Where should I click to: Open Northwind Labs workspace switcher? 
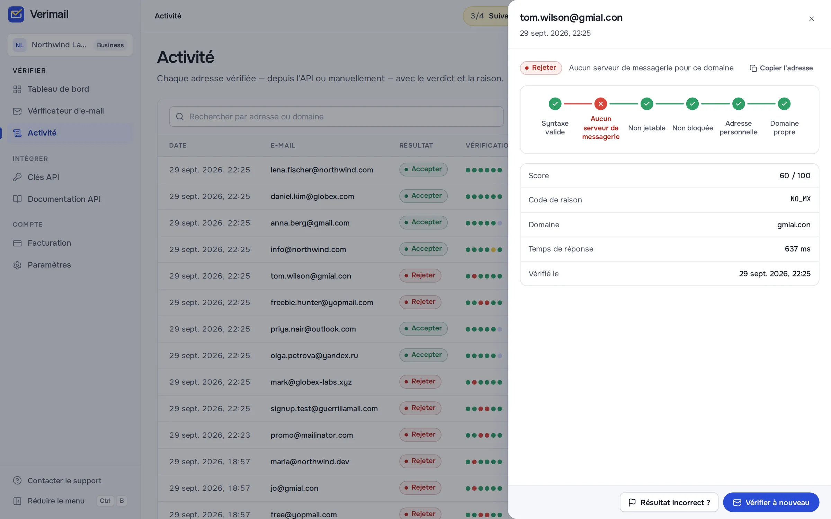(70, 45)
